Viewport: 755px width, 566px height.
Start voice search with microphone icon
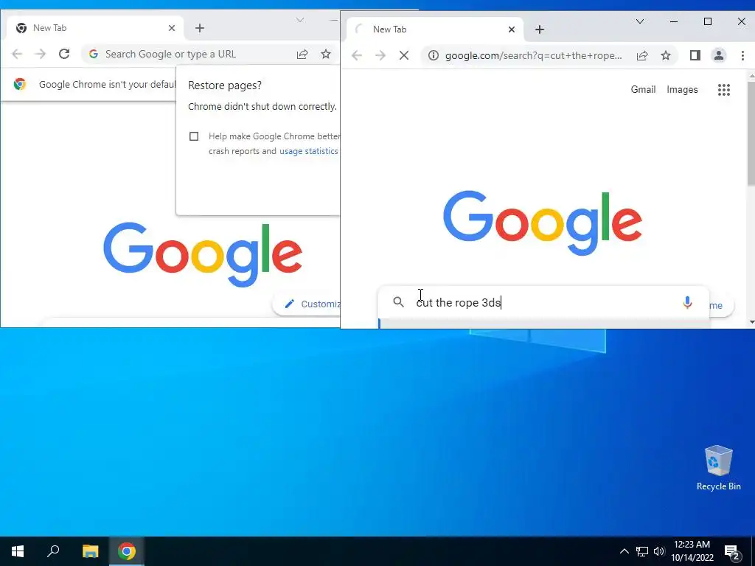pyautogui.click(x=688, y=302)
